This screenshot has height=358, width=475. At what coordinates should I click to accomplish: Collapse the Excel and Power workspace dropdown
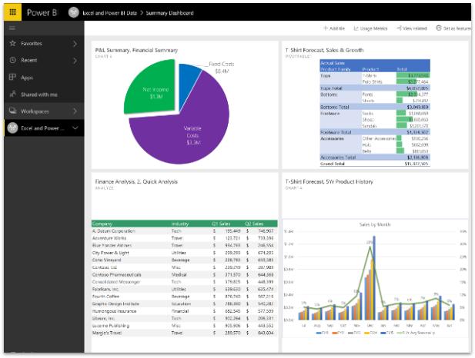coord(75,128)
